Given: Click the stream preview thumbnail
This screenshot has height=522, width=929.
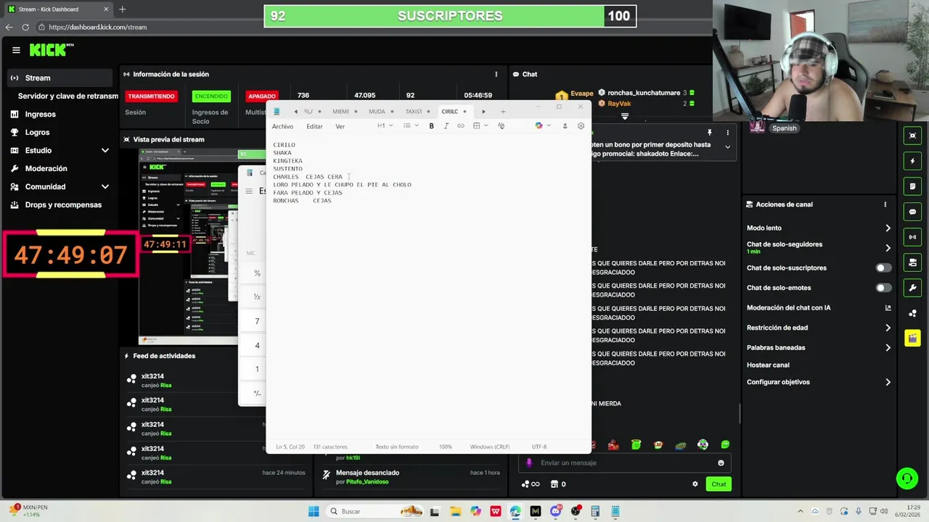Looking at the screenshot, I should point(189,246).
